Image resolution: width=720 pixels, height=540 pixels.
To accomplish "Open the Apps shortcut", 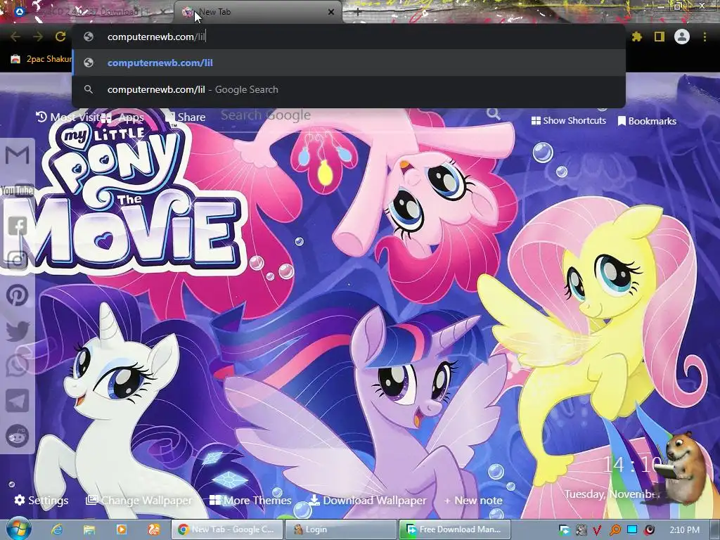I will click(122, 117).
